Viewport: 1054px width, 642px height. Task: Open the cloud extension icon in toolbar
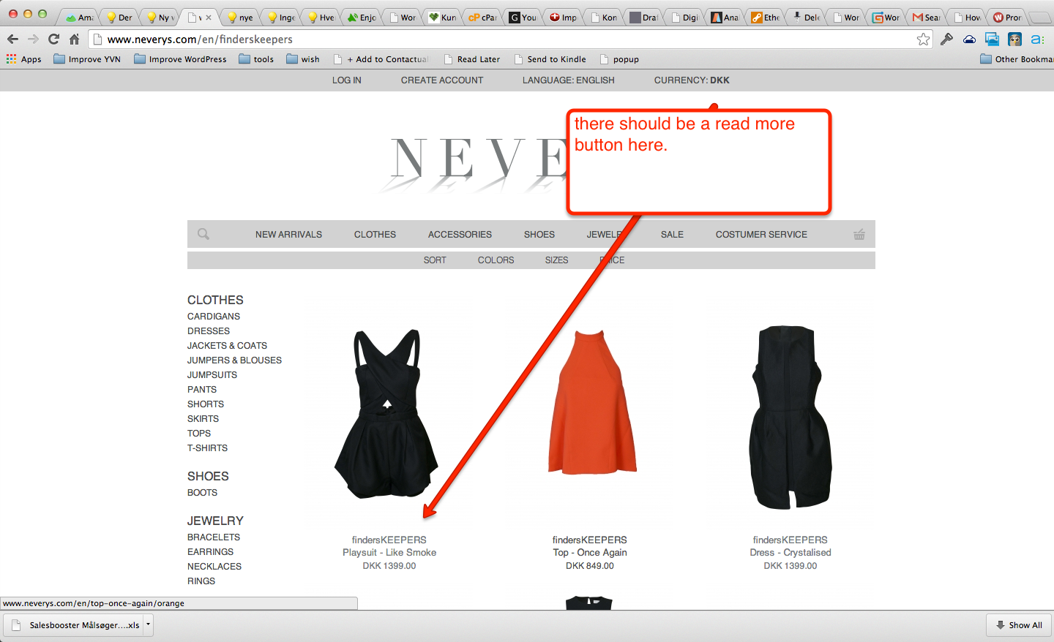[x=969, y=39]
